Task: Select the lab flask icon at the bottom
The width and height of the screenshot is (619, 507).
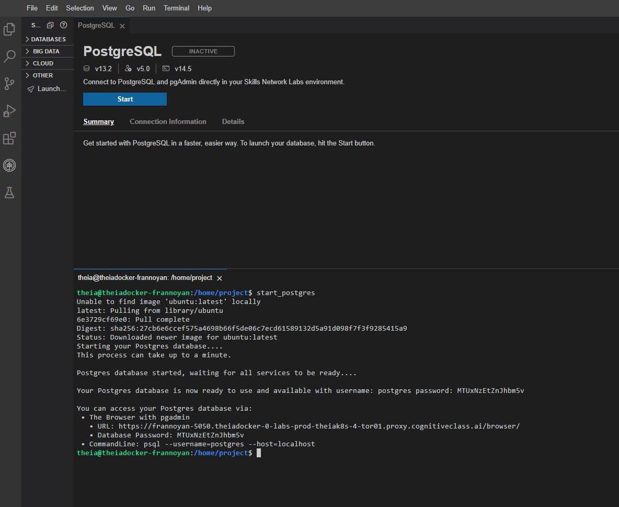Action: [x=9, y=193]
